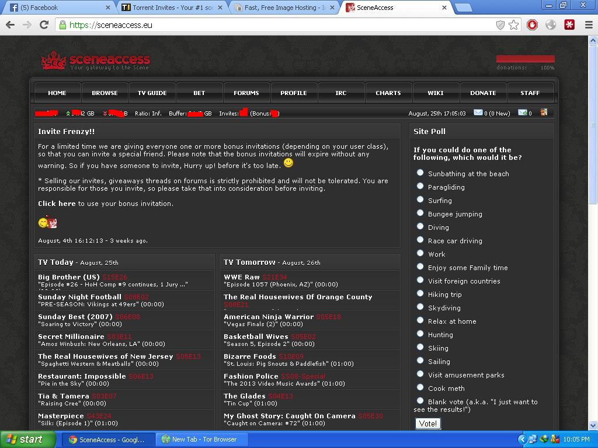
Task: Open the sent-mail envelope icon
Action: pyautogui.click(x=523, y=113)
